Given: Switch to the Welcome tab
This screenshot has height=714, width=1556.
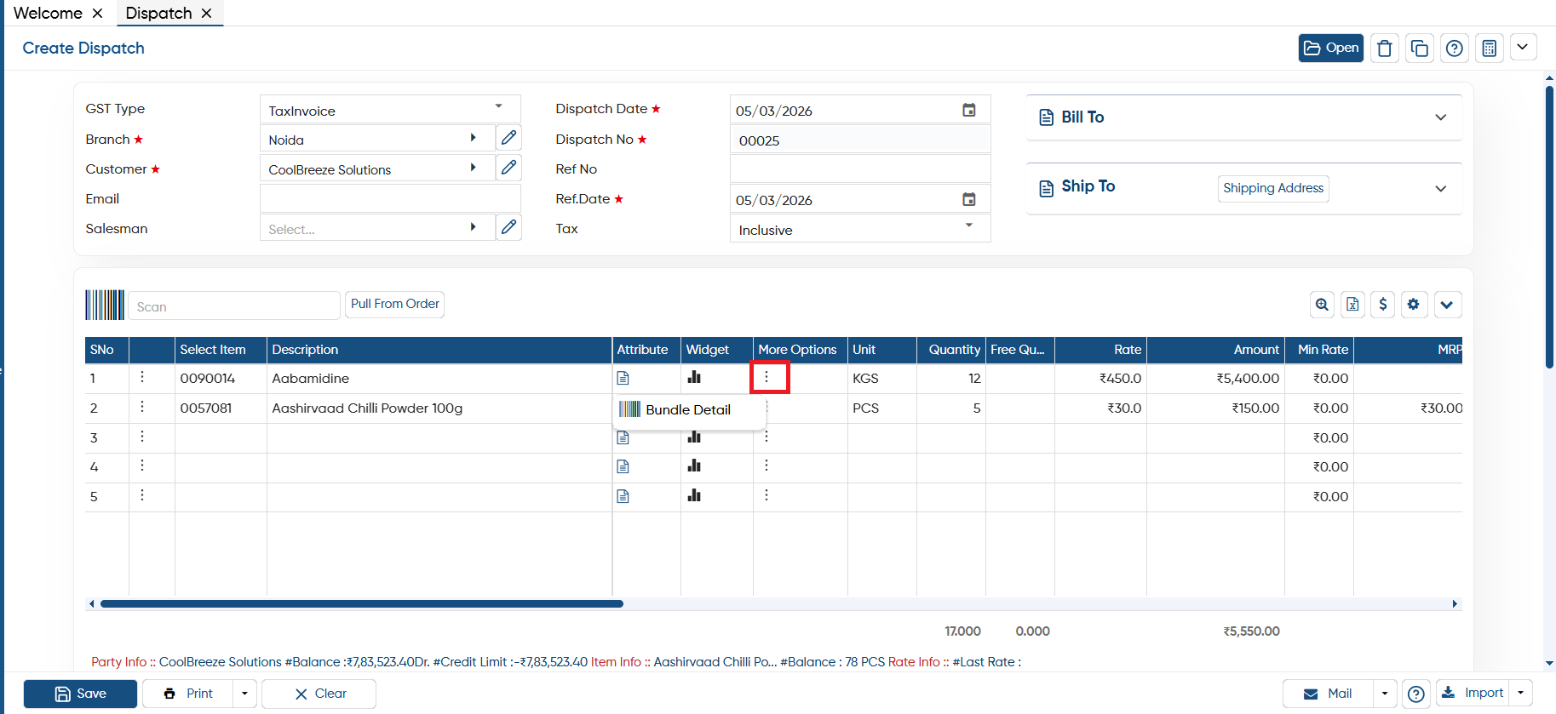Looking at the screenshot, I should click(x=48, y=13).
